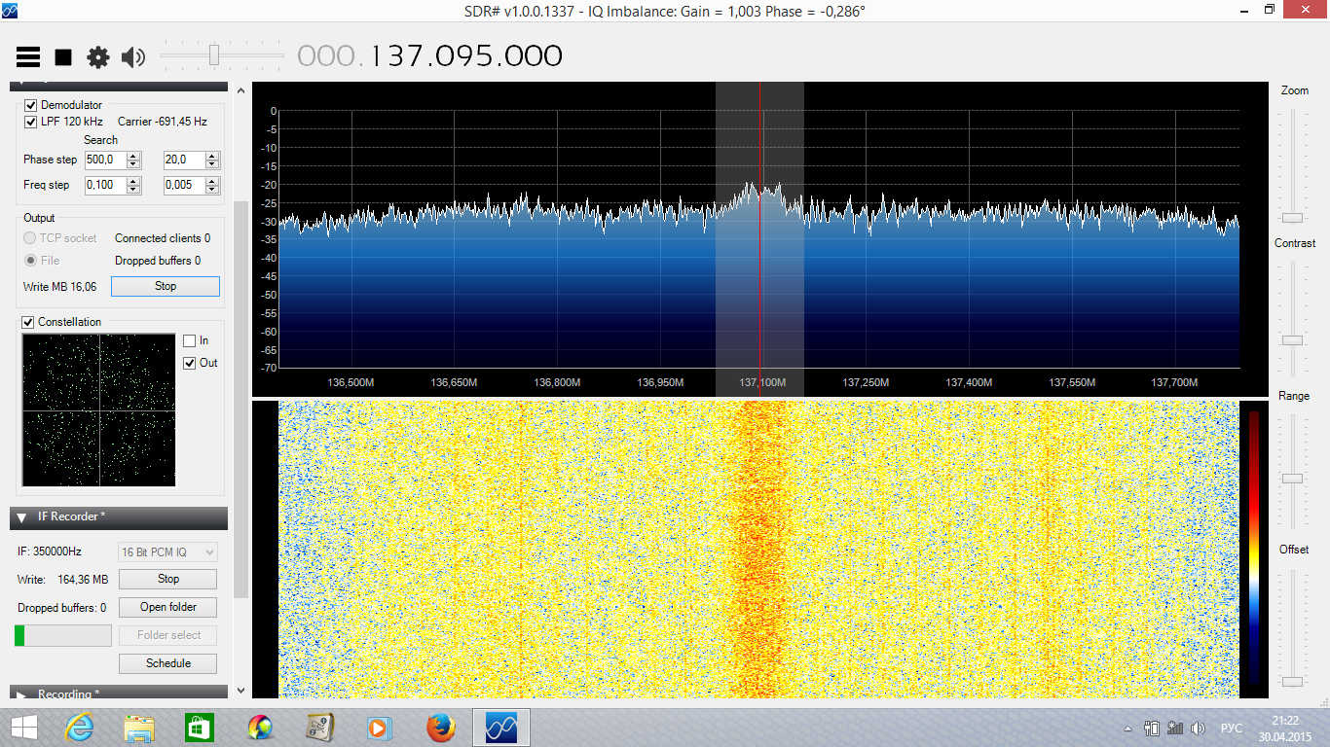Click the IF: 350000Hz label
This screenshot has height=747, width=1330.
click(x=50, y=551)
